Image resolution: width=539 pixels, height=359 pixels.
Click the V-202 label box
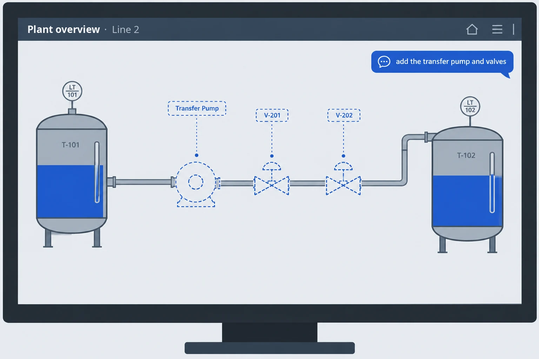(344, 115)
